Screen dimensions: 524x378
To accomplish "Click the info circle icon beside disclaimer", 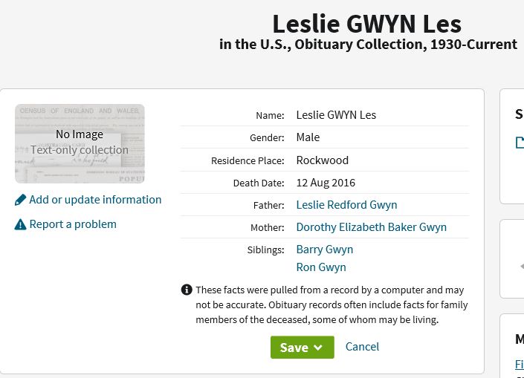I will pyautogui.click(x=187, y=290).
